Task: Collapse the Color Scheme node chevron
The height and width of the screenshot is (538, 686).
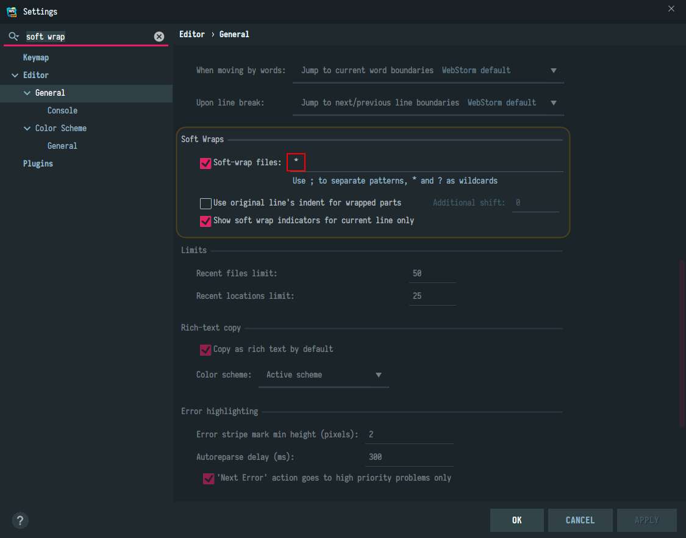Action: [27, 128]
